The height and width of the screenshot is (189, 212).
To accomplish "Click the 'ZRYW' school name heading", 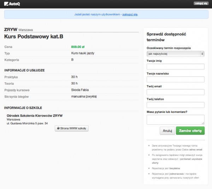I will (11, 29).
